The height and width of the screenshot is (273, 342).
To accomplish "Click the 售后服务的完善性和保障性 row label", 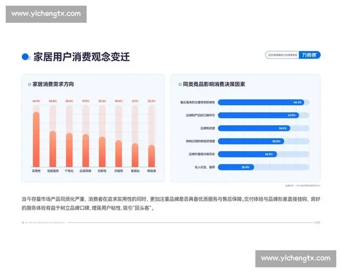I will [197, 102].
